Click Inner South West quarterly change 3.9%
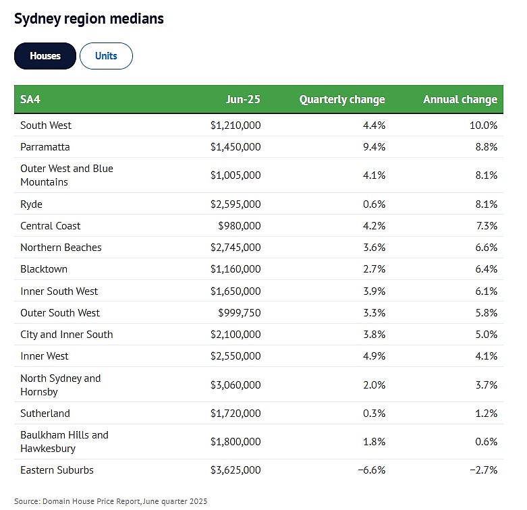The image size is (527, 510). [x=374, y=291]
